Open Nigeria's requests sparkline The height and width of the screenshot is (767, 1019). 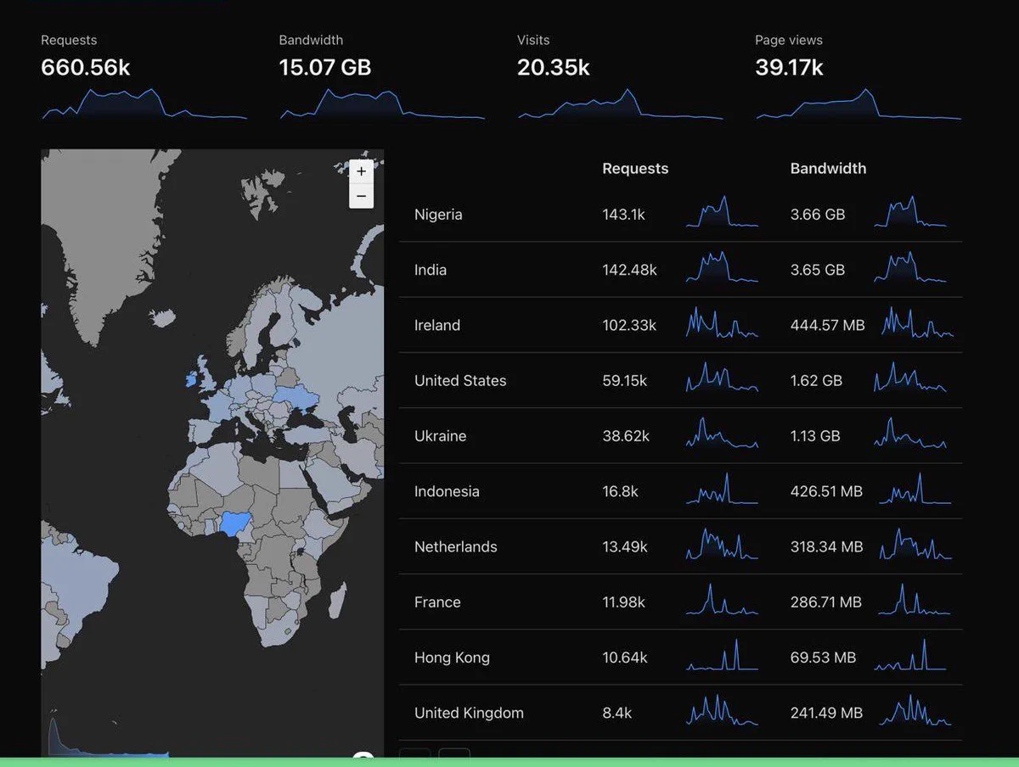point(722,212)
